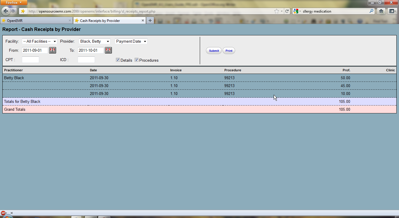Click the CPT input field
The image size is (399, 218).
pyautogui.click(x=30, y=60)
